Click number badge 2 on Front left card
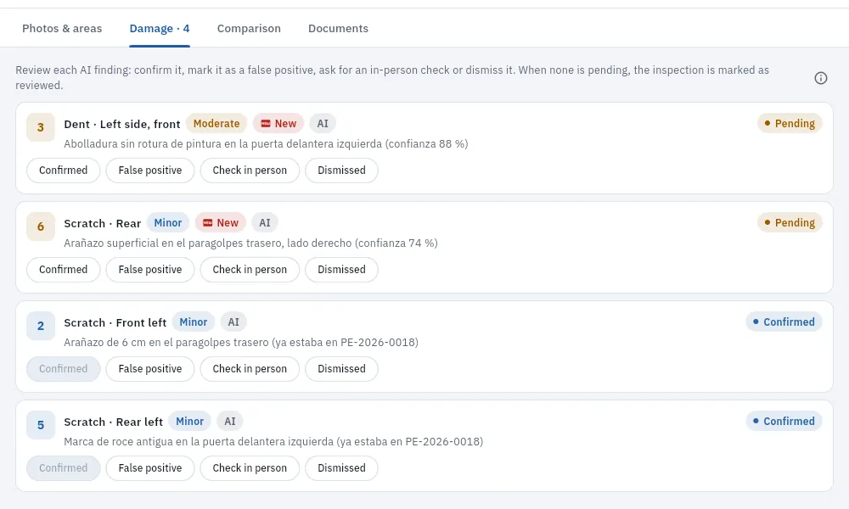 pos(41,326)
